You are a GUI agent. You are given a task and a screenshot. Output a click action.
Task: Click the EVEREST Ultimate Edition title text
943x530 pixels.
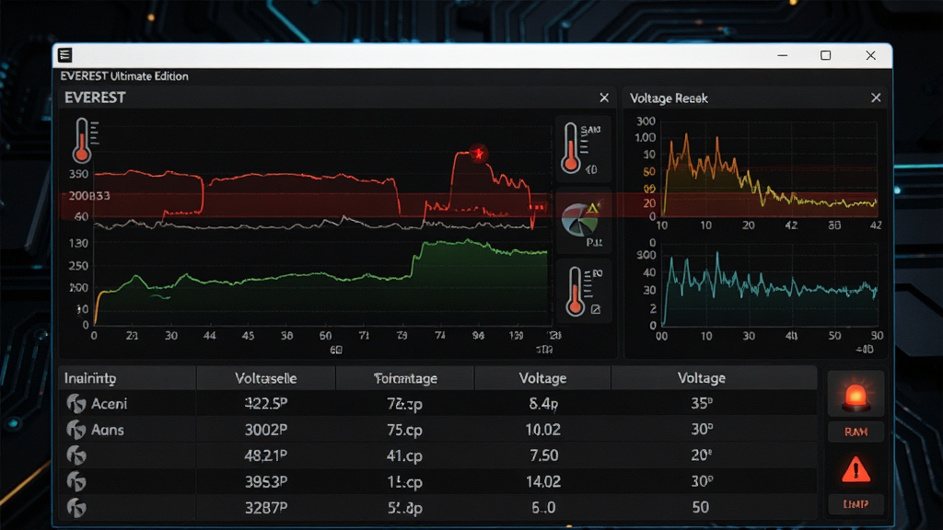point(124,76)
